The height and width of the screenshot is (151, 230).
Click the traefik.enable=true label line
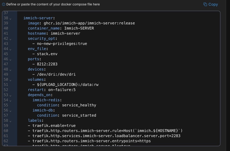[x=52, y=125]
